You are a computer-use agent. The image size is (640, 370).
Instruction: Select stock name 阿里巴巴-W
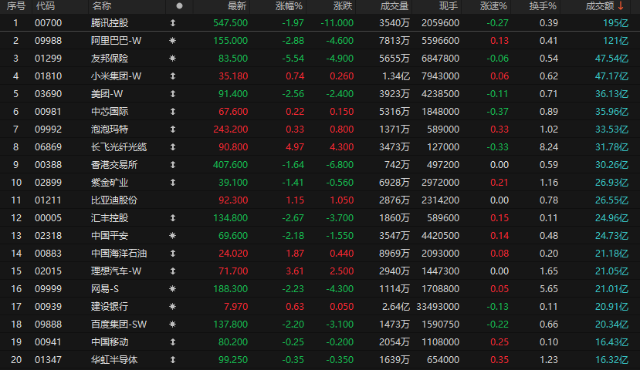[x=116, y=41]
